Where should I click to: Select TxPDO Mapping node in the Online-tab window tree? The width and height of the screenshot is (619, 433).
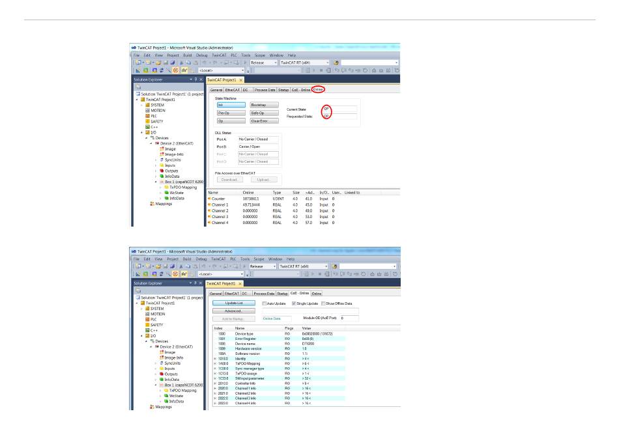(183, 188)
